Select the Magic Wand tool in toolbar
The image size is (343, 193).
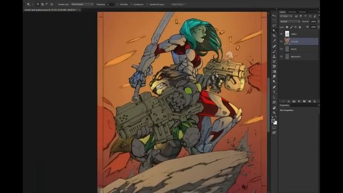click(274, 31)
